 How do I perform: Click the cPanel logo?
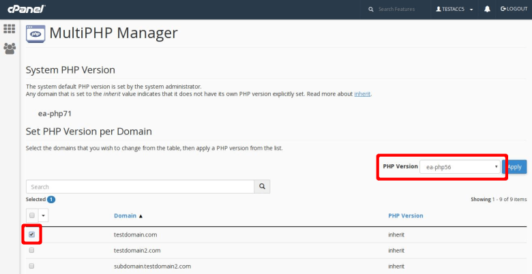(x=27, y=9)
